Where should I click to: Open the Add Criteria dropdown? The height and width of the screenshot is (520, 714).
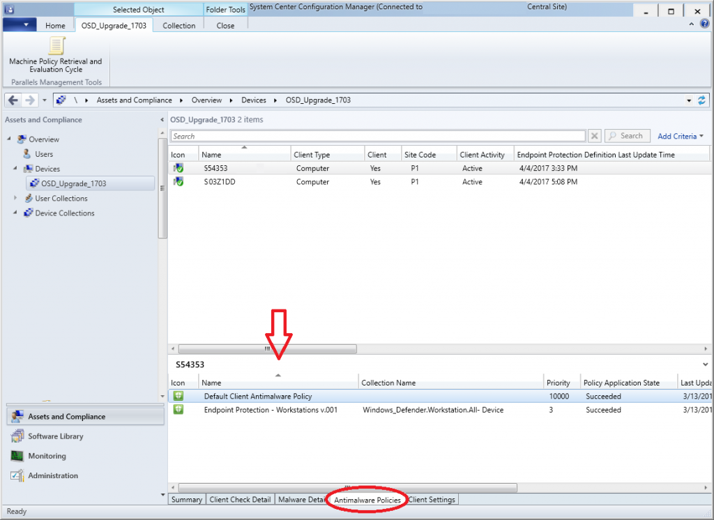tap(681, 136)
